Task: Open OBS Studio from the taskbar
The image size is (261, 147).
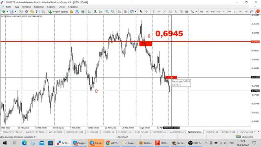Action: pyautogui.click(x=195, y=143)
